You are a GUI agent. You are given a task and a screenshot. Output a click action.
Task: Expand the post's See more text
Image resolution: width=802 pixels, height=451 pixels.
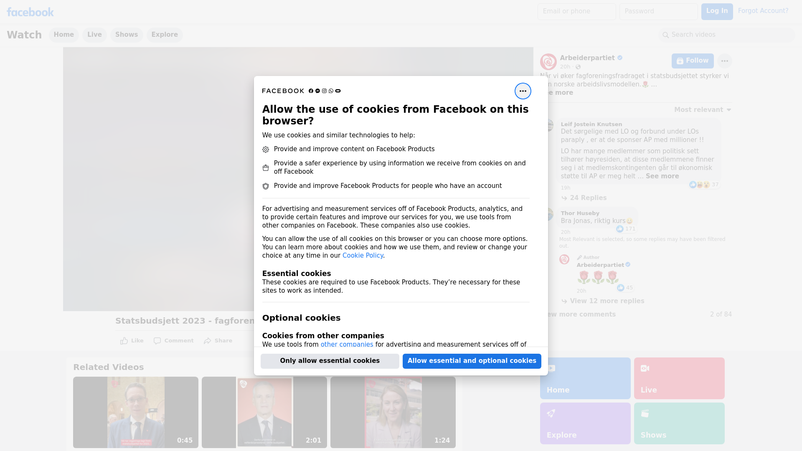[560, 93]
